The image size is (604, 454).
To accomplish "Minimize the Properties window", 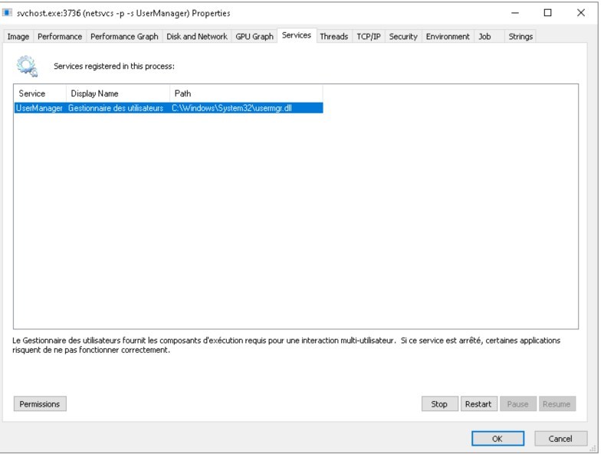I will [x=514, y=13].
